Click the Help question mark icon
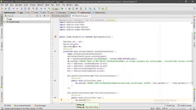Screen dimensions: 196x110 (x=99, y=9)
